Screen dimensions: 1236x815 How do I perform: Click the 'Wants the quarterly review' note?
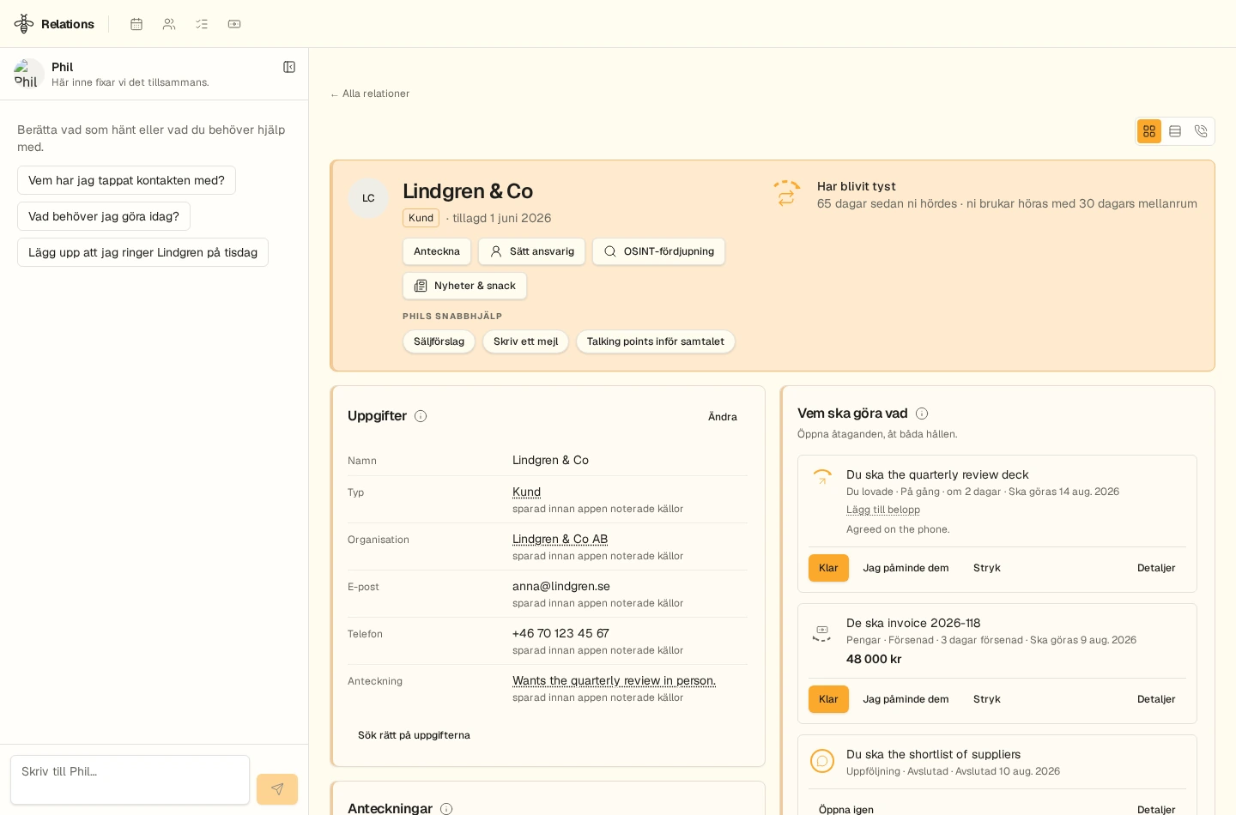[614, 680]
